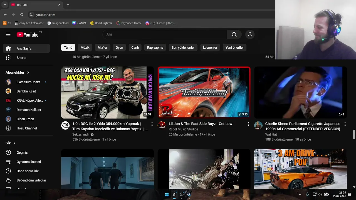Open Beğendiğim videolar liked videos
Image resolution: width=356 pixels, height=200 pixels.
pyautogui.click(x=26, y=180)
